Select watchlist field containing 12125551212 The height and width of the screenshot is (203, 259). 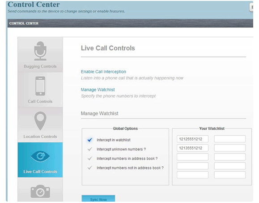192,139
